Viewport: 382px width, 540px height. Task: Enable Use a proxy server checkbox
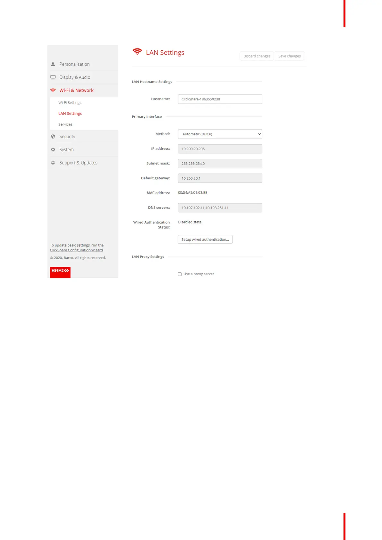tap(180, 274)
